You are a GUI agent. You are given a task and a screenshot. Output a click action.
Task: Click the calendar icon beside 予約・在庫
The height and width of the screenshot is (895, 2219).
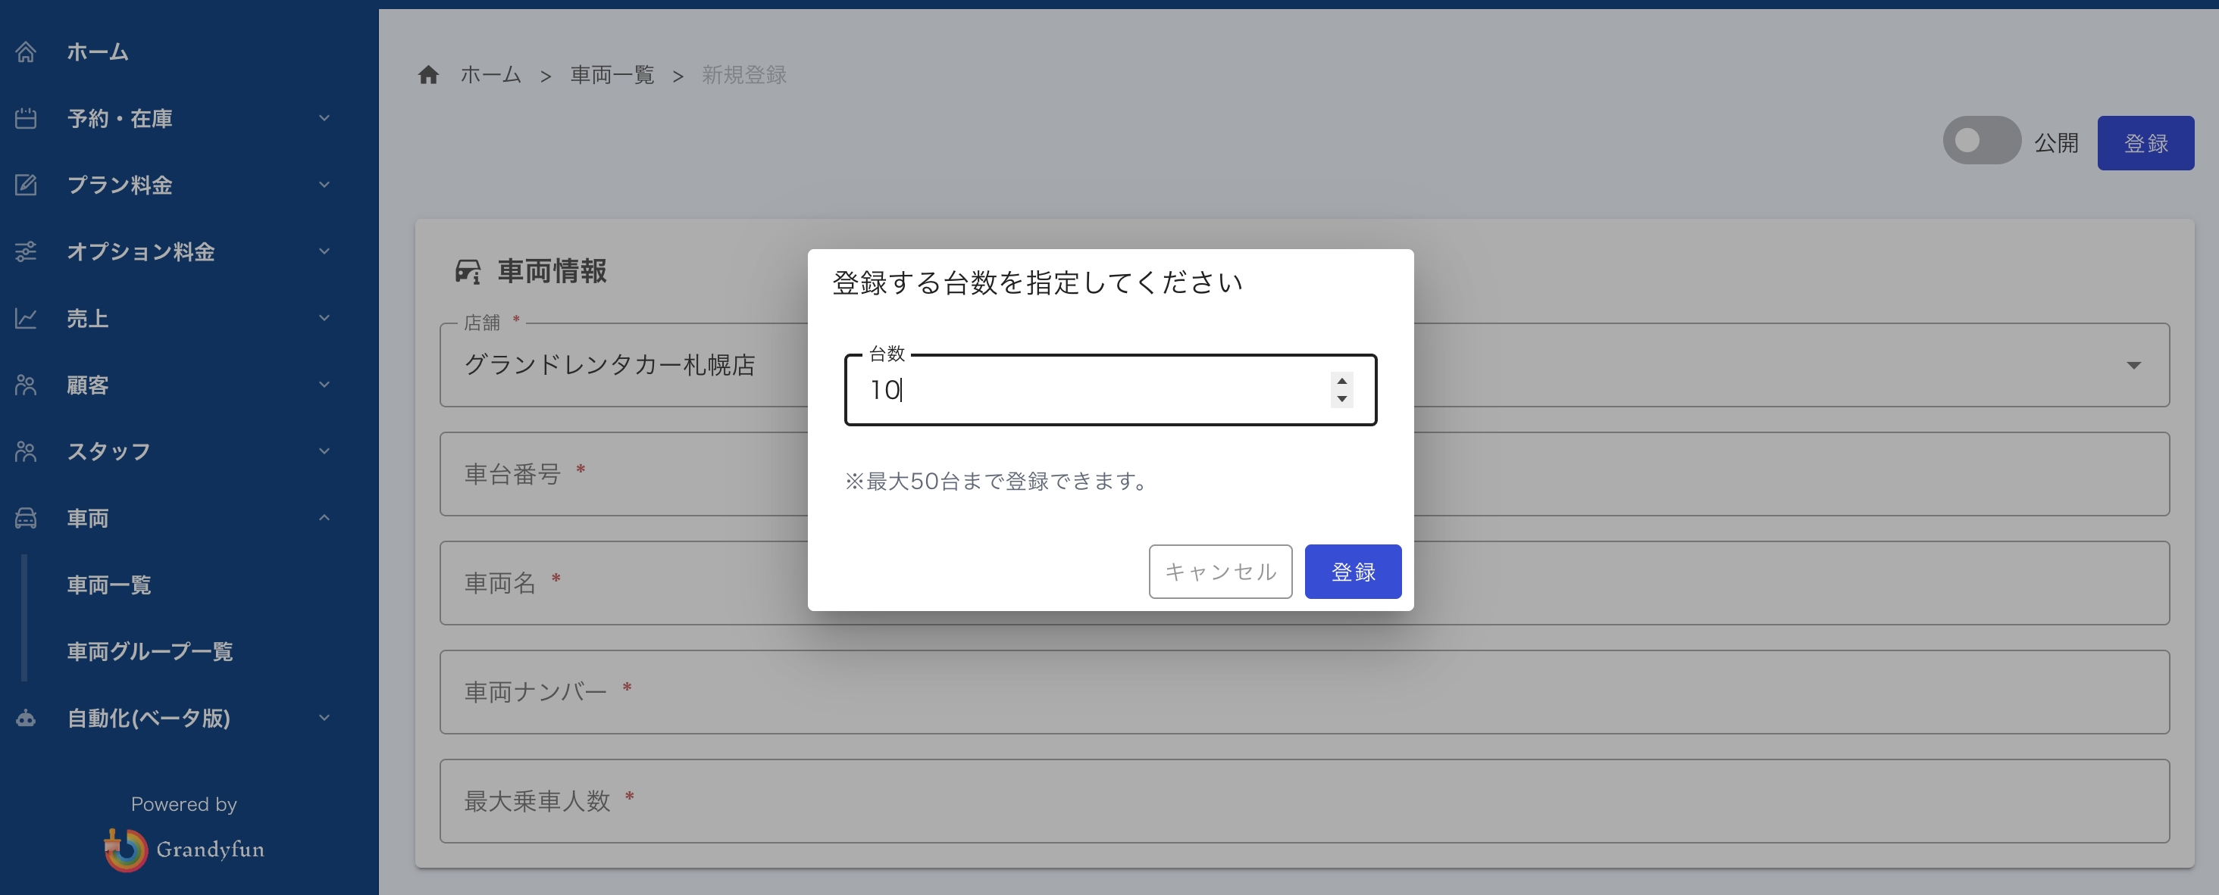[26, 118]
